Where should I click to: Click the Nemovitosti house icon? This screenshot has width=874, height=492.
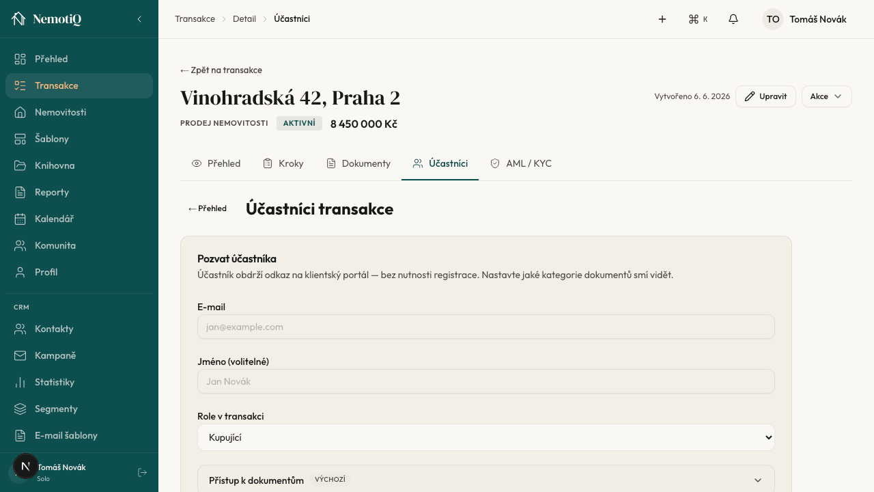pos(20,112)
